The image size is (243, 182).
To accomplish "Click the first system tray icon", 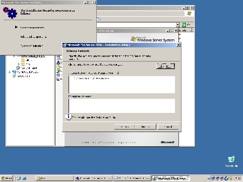I will pyautogui.click(x=209, y=178).
